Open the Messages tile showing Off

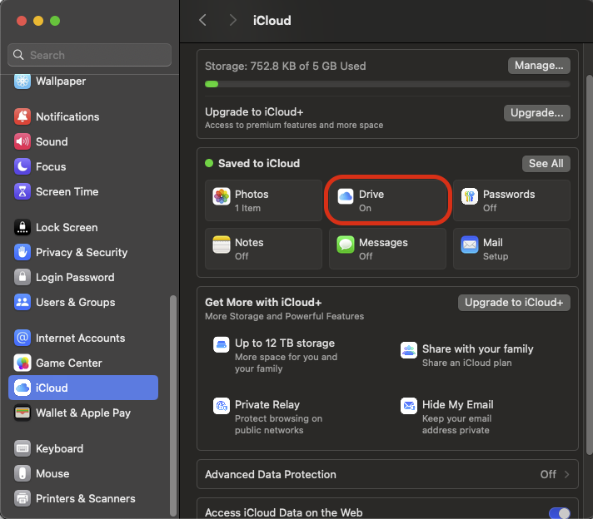click(387, 249)
